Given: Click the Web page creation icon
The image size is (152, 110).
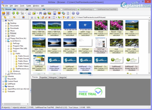Looking at the screenshot, I should [x=64, y=13].
